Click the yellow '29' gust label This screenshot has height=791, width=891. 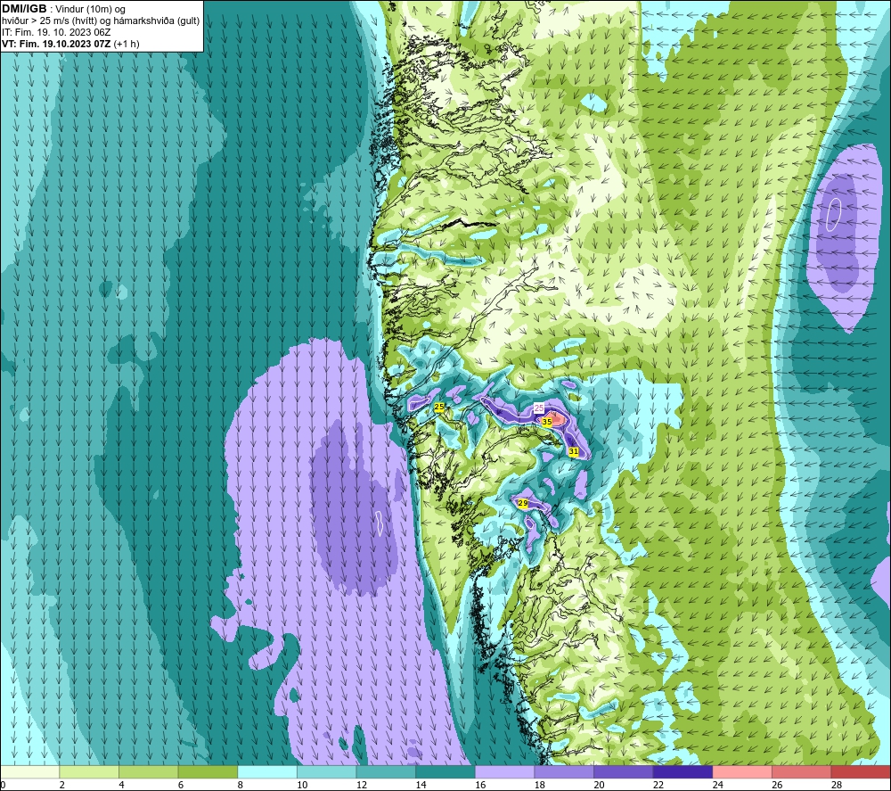point(523,503)
